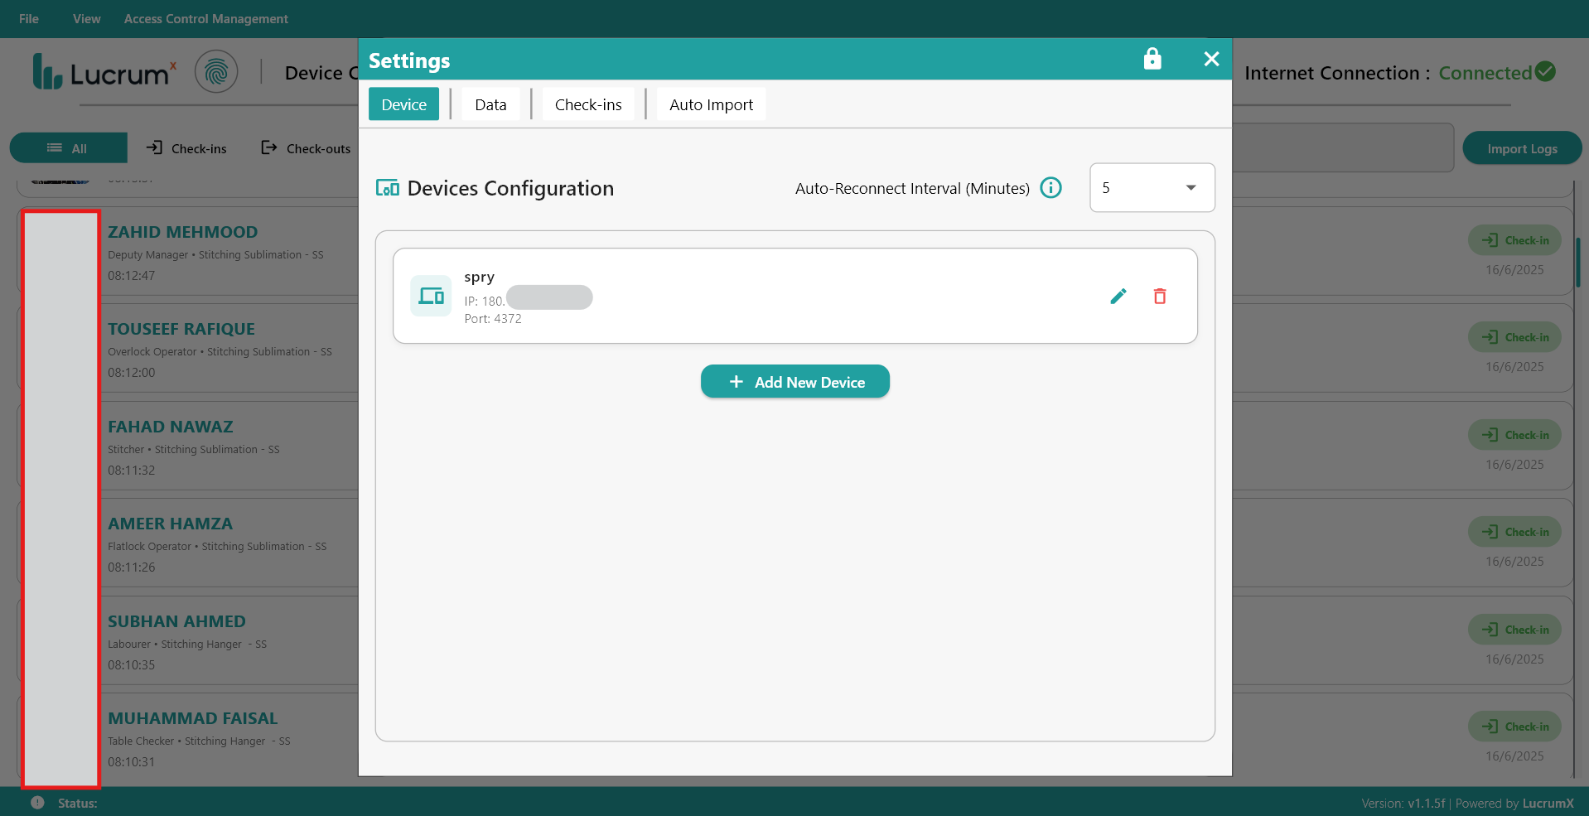This screenshot has width=1589, height=816.
Task: Click the Import Logs button
Action: [x=1521, y=148]
